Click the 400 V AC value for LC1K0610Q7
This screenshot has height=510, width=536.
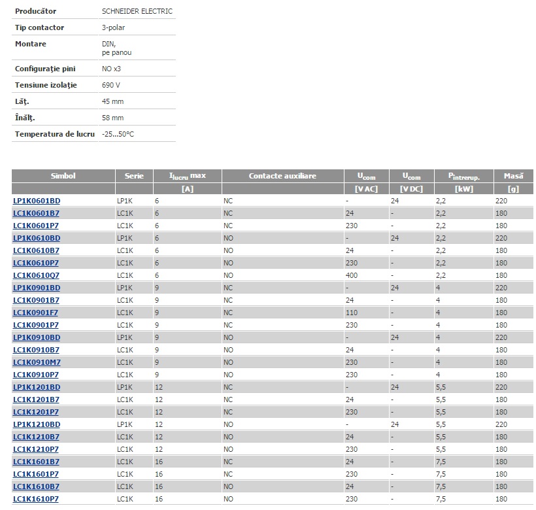(352, 275)
